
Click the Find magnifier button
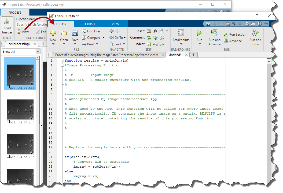[115, 44]
